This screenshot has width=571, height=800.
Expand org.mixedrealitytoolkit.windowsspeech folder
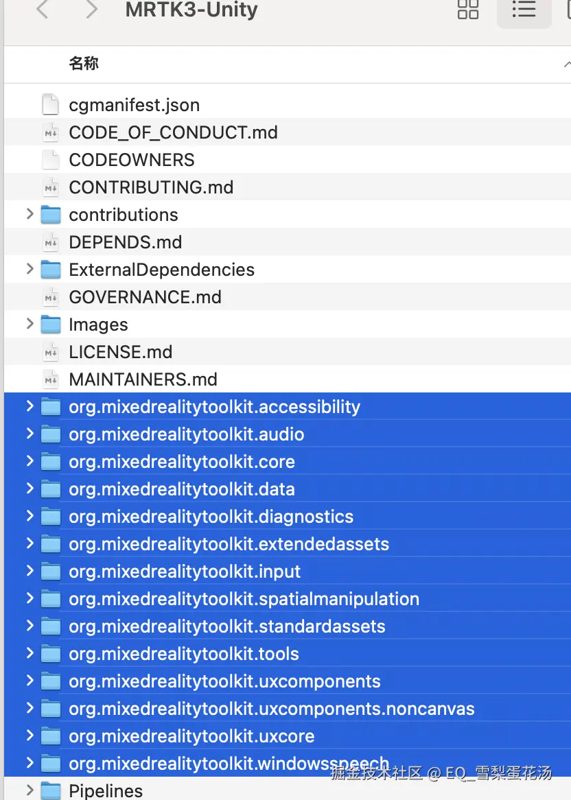pos(30,763)
